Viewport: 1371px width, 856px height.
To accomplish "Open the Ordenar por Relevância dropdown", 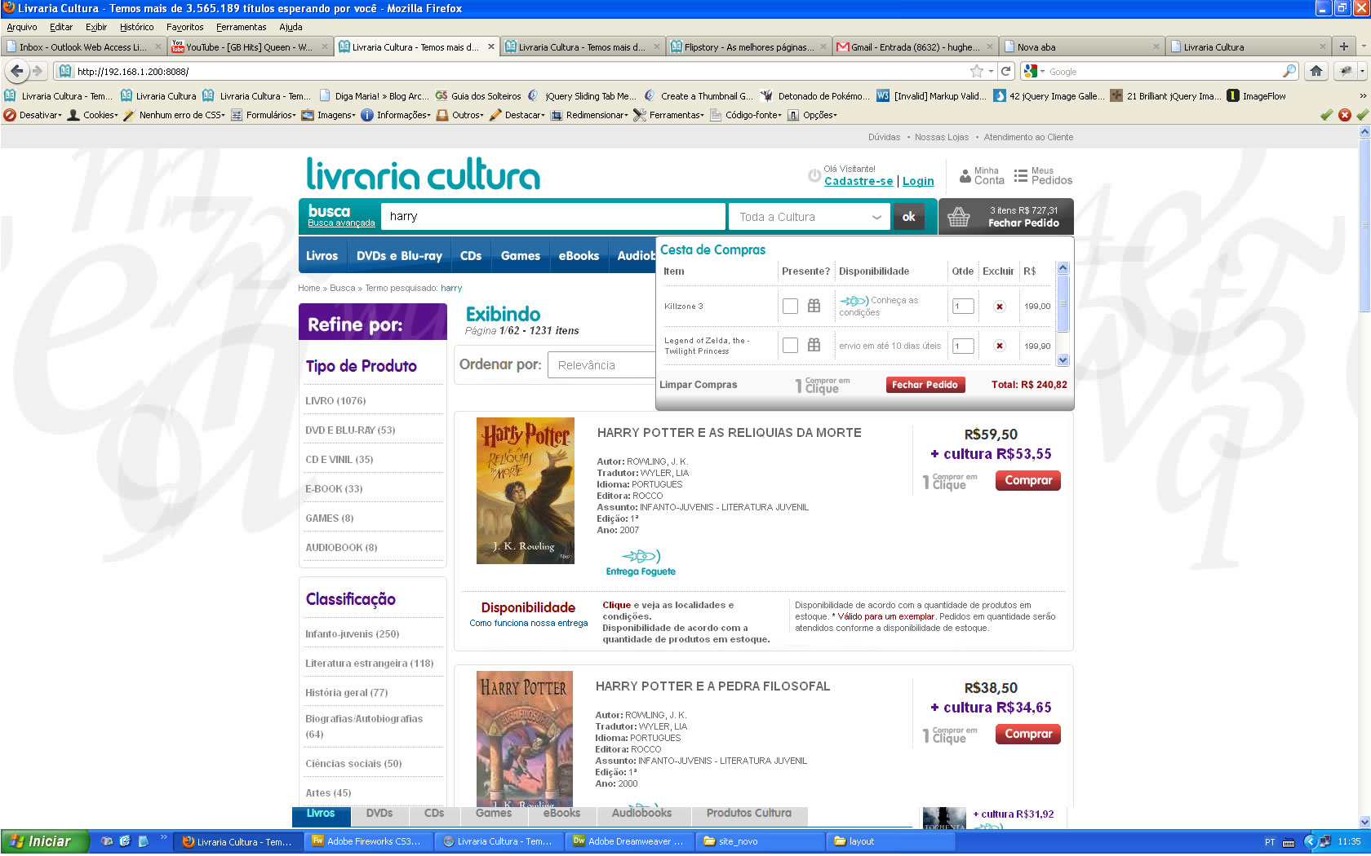I will [x=601, y=364].
